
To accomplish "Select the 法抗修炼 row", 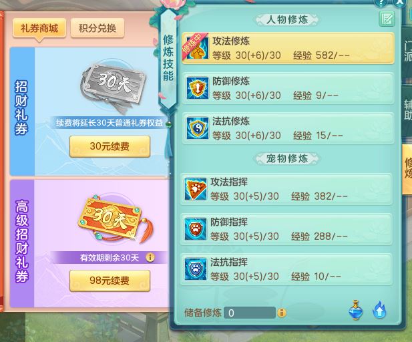I will [288, 128].
